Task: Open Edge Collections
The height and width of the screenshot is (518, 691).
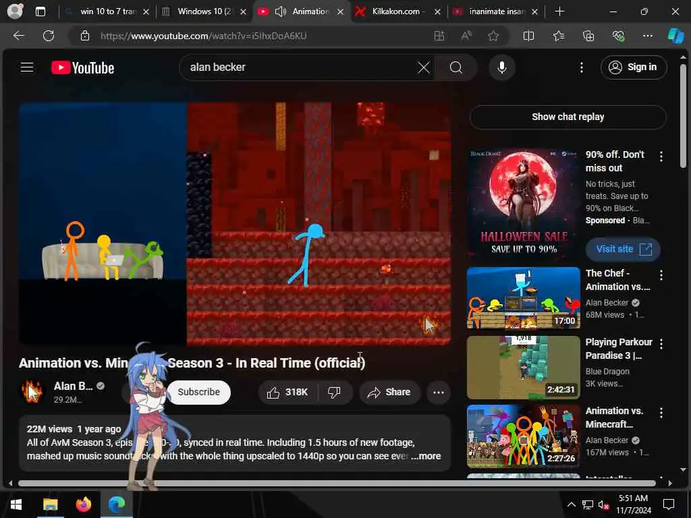Action: [588, 36]
